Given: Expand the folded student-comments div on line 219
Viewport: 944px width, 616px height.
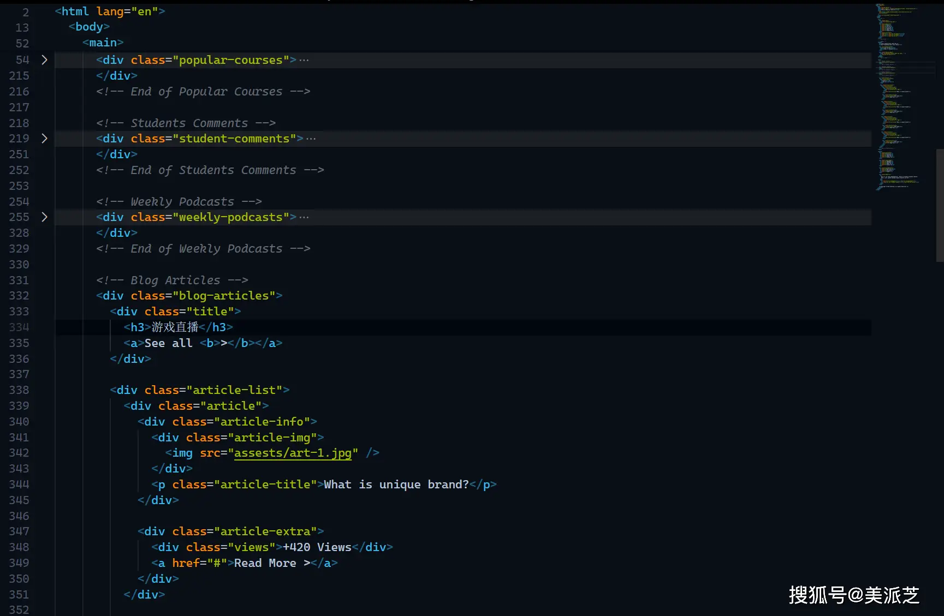Looking at the screenshot, I should pyautogui.click(x=45, y=139).
